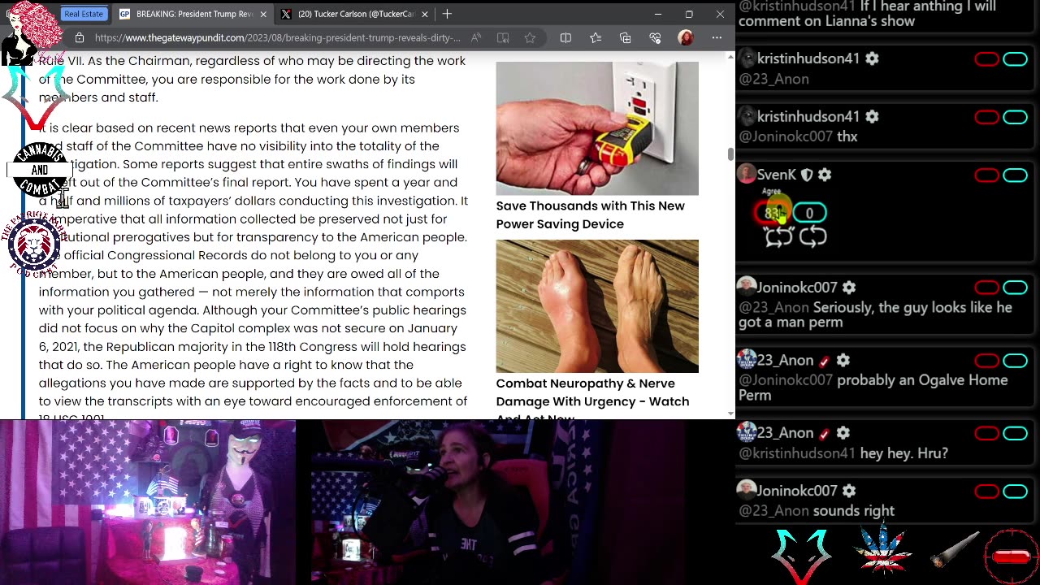Open settings gear for kristinhudson41 thx message
1040x585 pixels.
872,117
